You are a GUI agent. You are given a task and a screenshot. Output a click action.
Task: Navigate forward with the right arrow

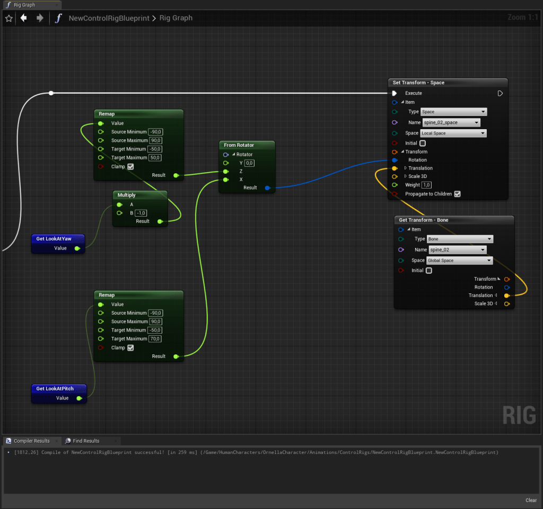pos(40,18)
